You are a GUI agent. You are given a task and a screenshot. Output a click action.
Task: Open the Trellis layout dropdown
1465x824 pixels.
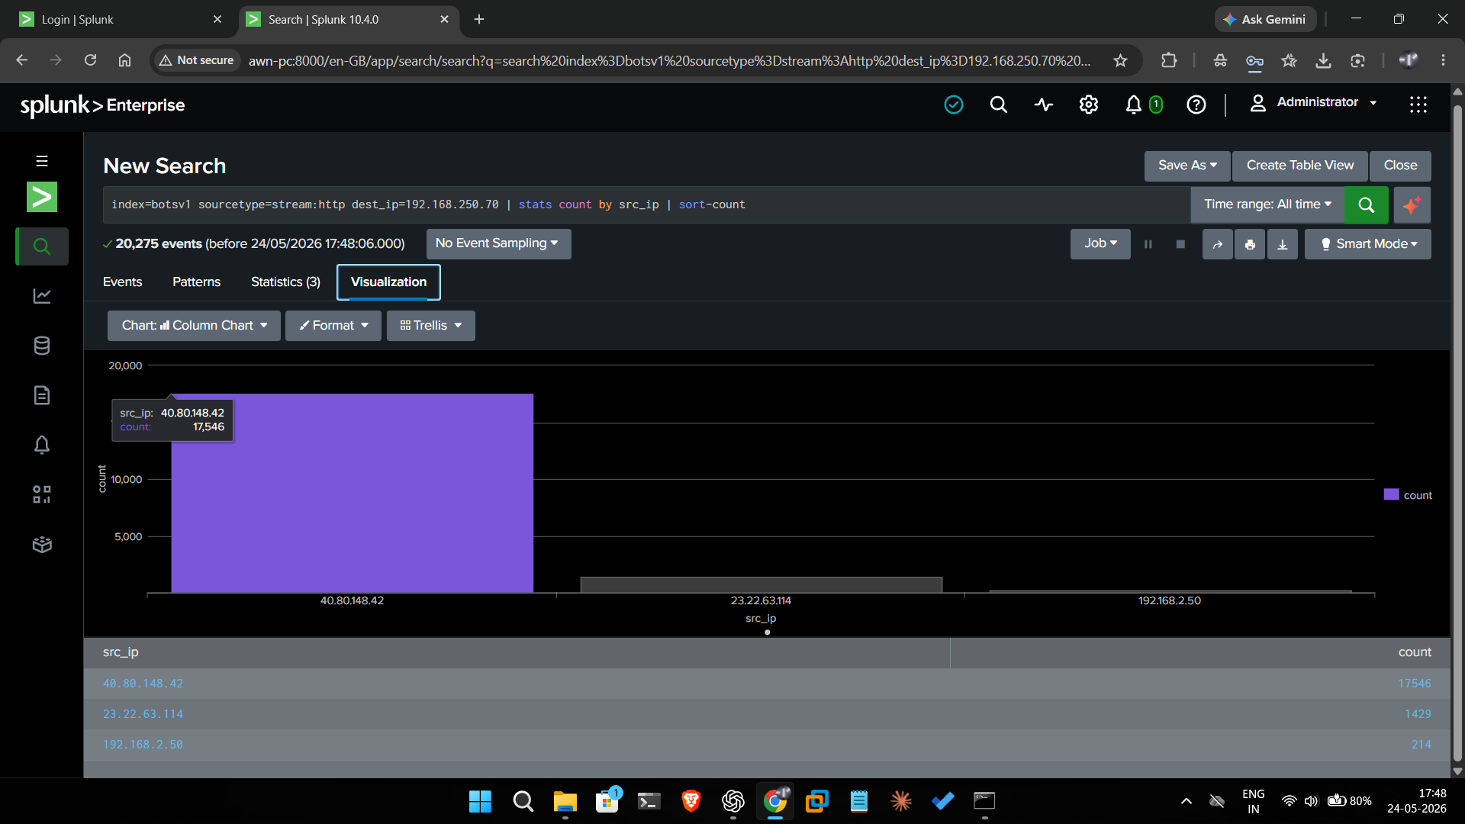431,326
